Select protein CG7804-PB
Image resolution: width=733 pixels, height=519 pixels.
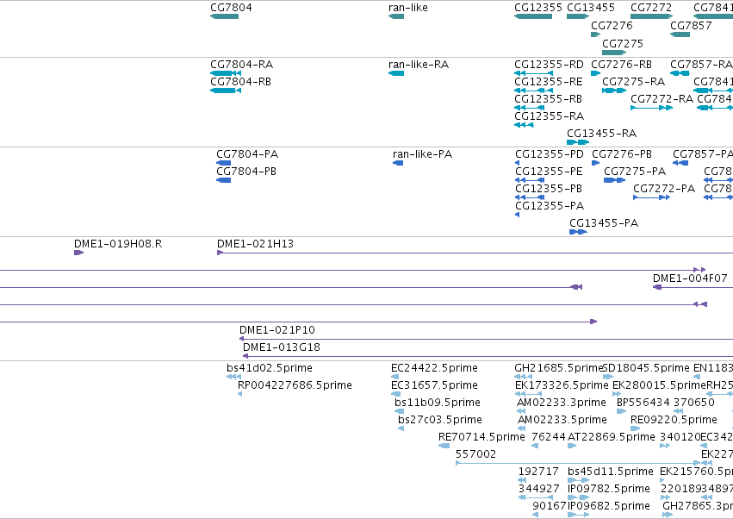pyautogui.click(x=223, y=180)
